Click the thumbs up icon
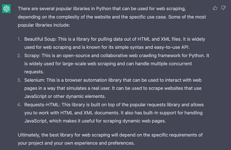 (215, 8)
